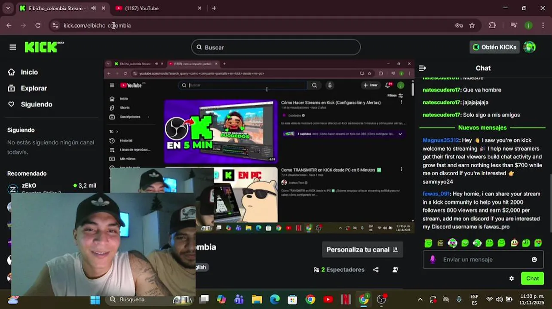Mute audio on the Elbicho_colombia tab speaker icon
The height and width of the screenshot is (309, 552).
coord(93,8)
